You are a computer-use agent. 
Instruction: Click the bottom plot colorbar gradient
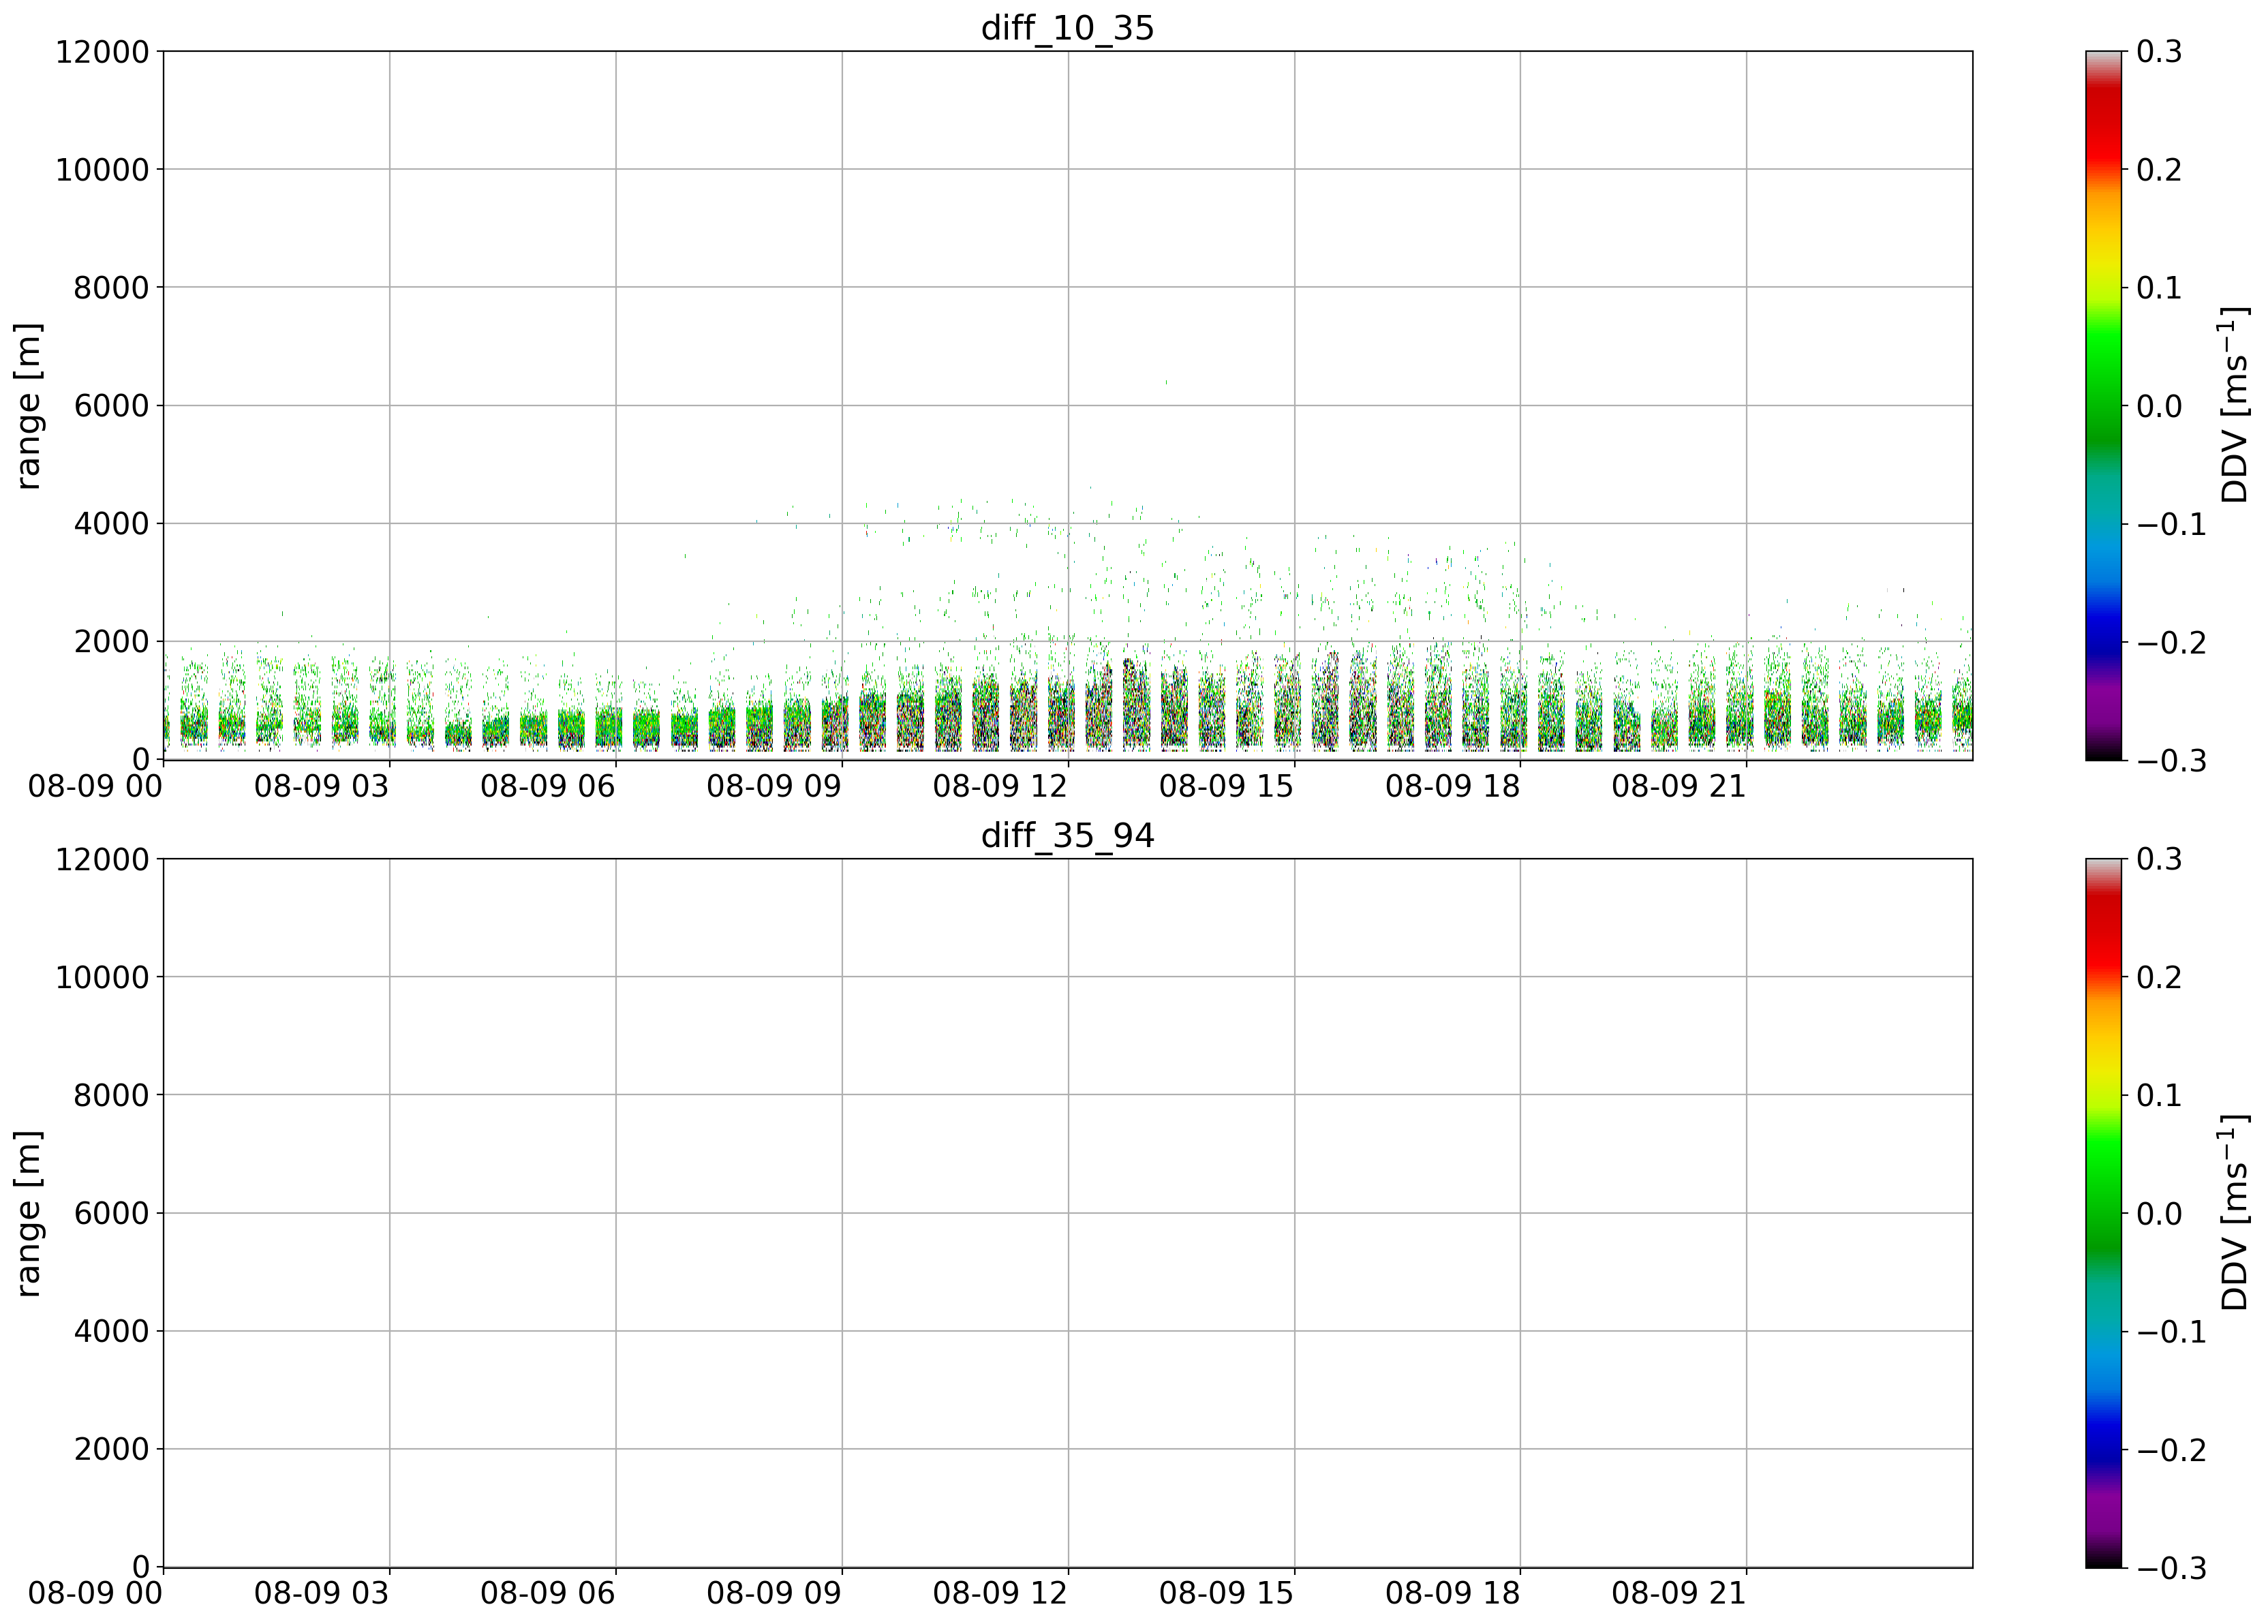pyautogui.click(x=2103, y=1212)
